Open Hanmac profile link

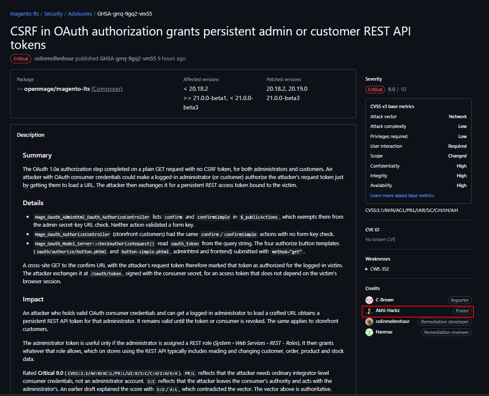[x=384, y=332]
